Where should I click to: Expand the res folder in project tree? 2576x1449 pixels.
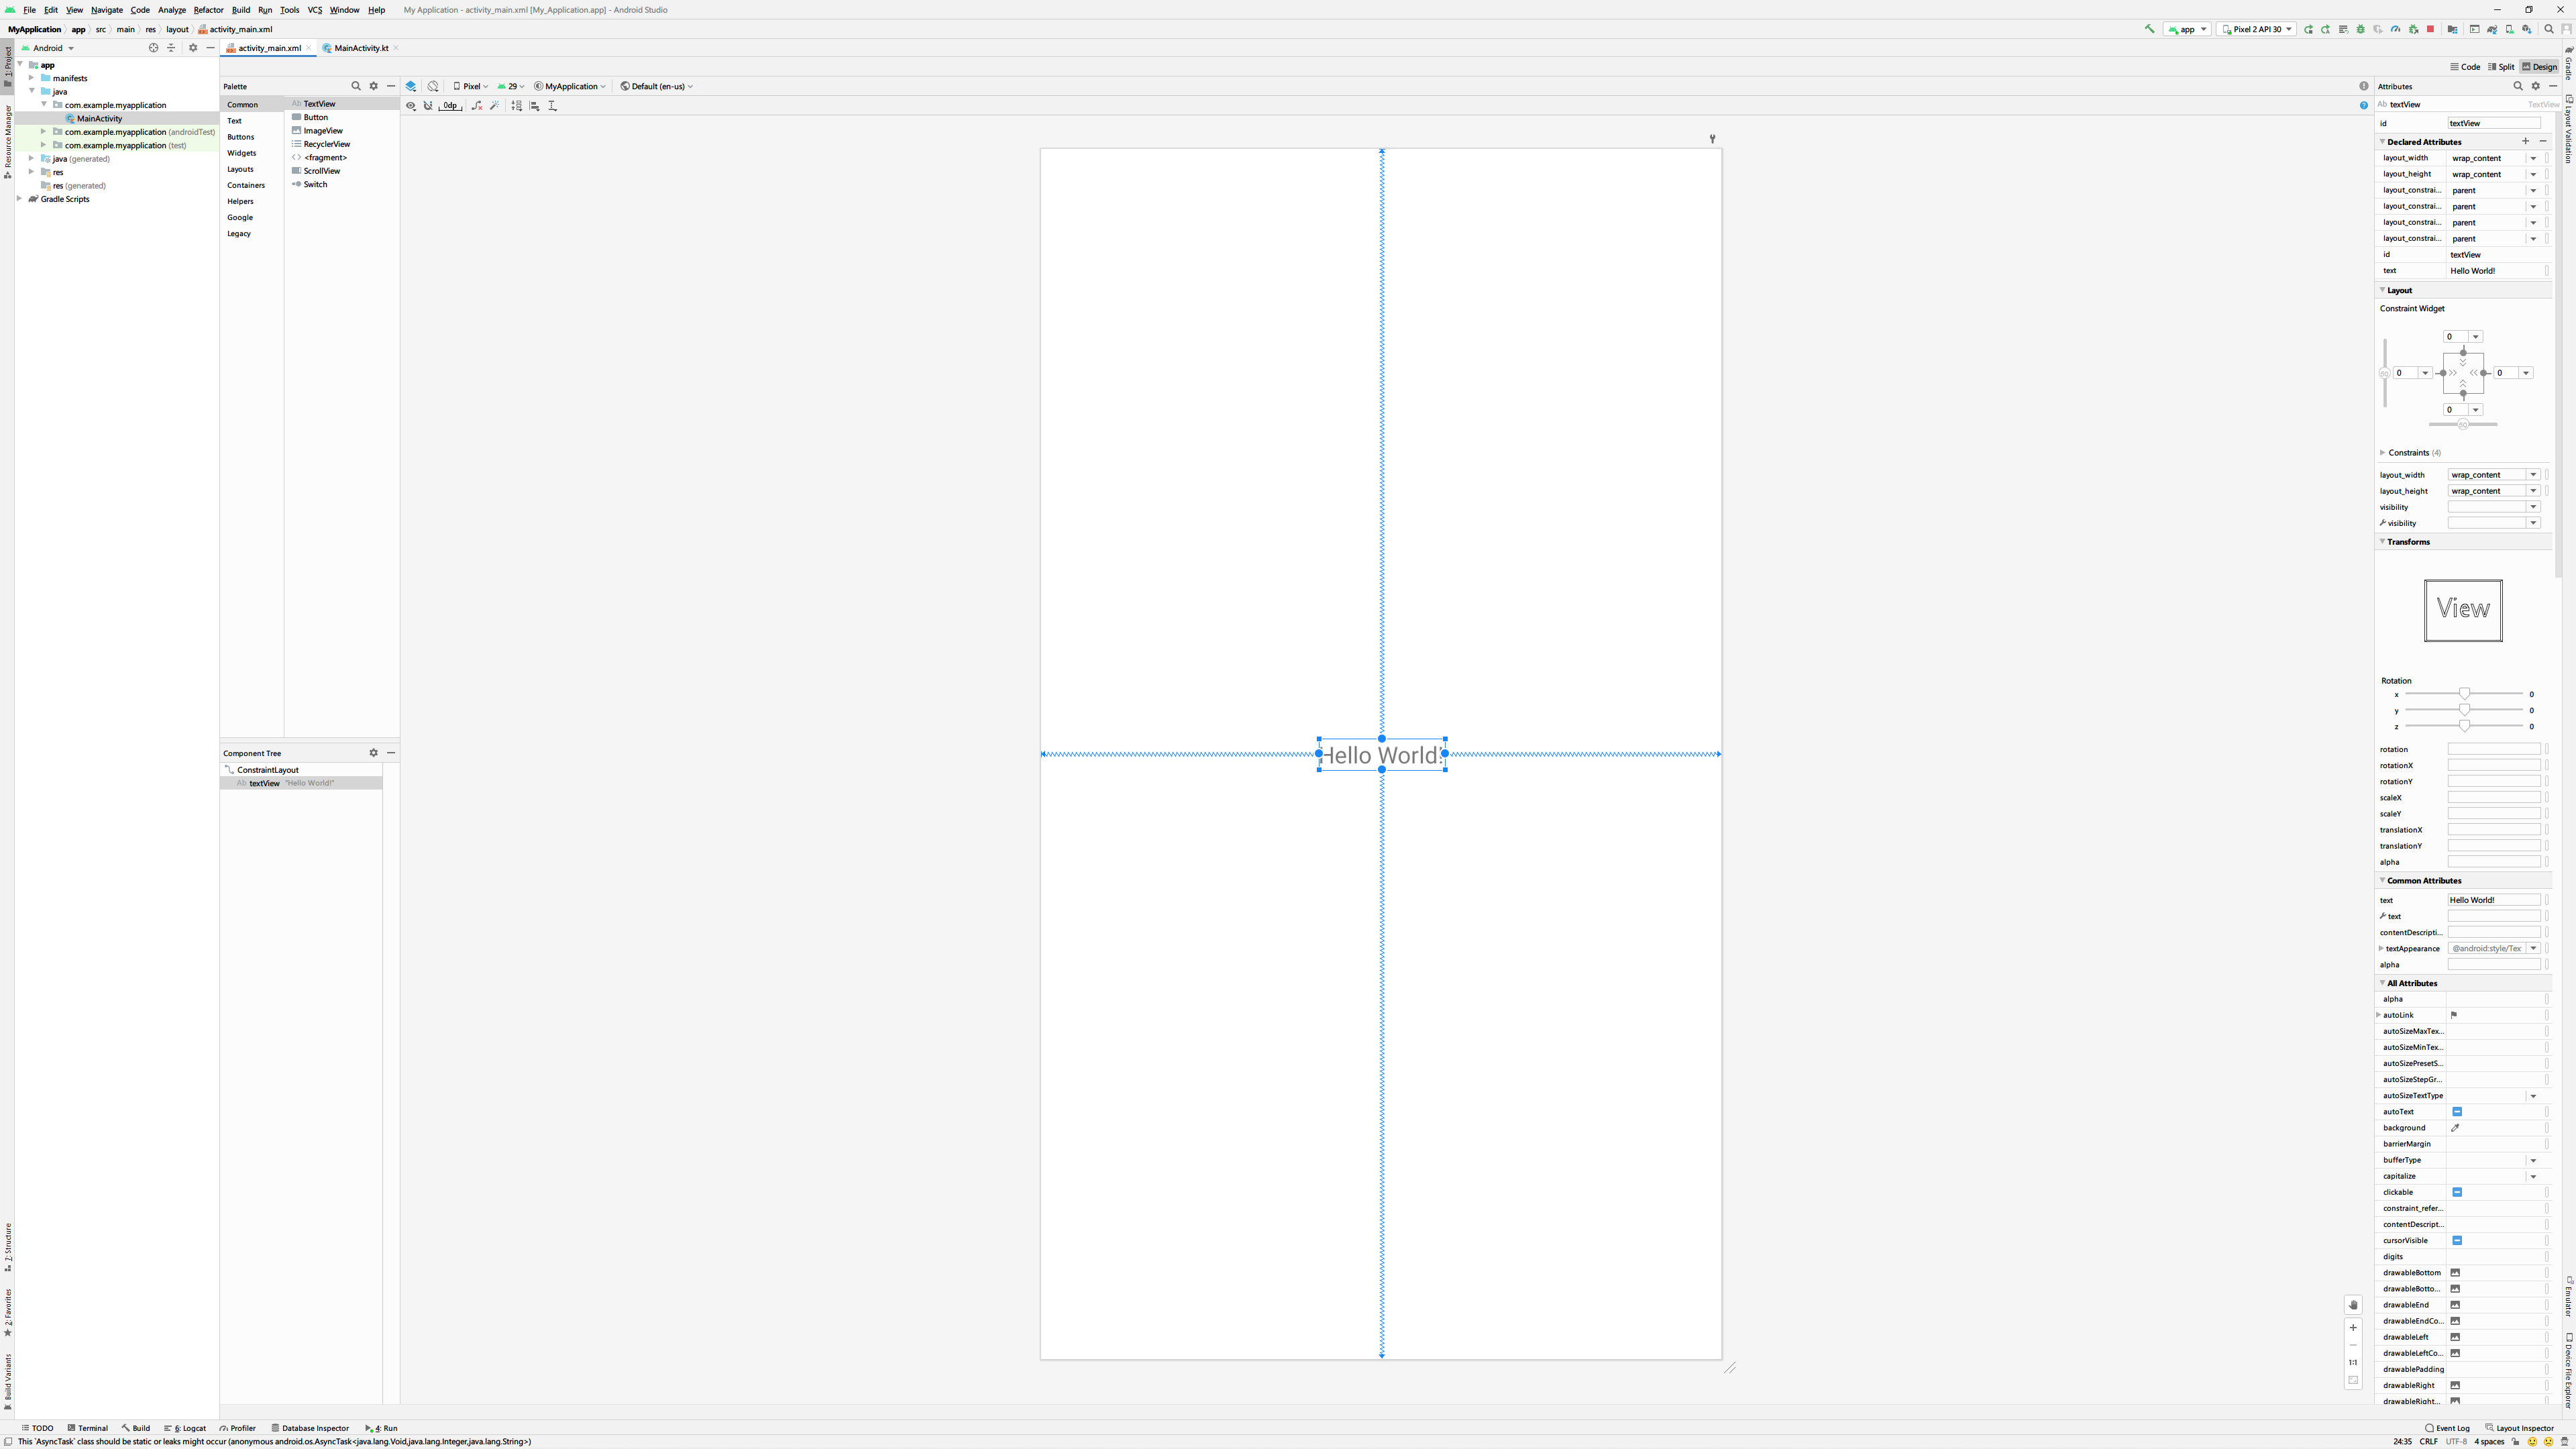tap(32, 172)
